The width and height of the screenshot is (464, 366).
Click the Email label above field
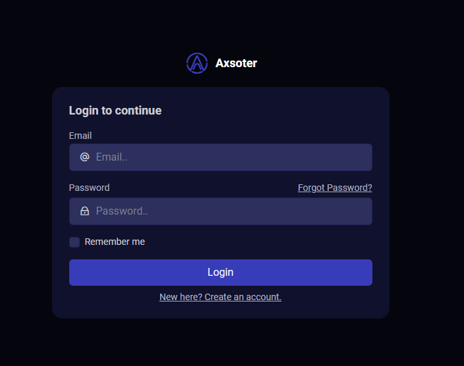[80, 136]
